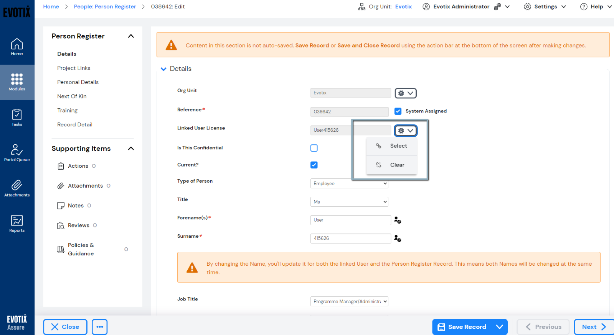Choose Select from the license menu

point(391,146)
